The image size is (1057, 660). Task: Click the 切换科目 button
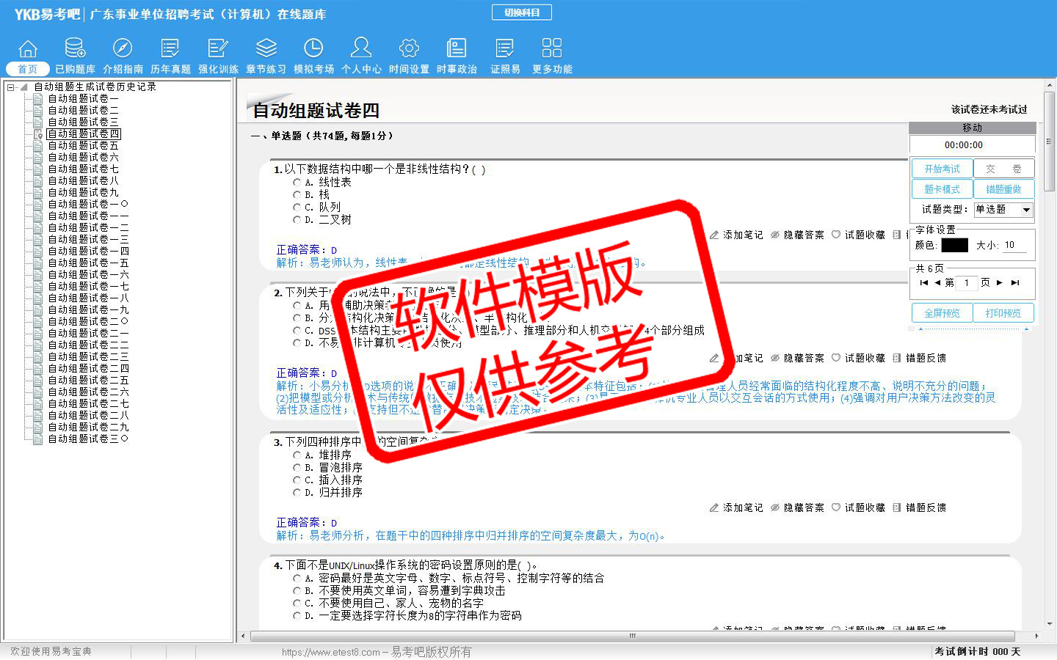521,12
